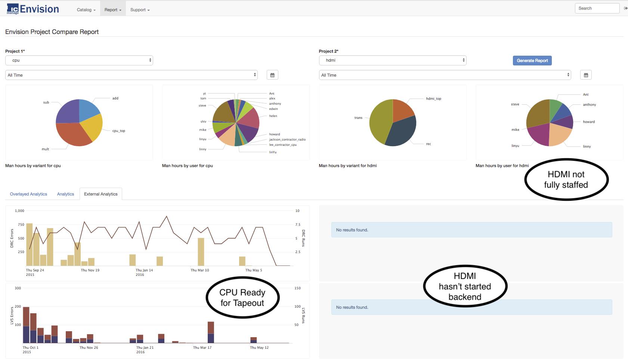The width and height of the screenshot is (628, 360).
Task: Click 'Envision Project Compare Report' heading
Action: pyautogui.click(x=52, y=32)
